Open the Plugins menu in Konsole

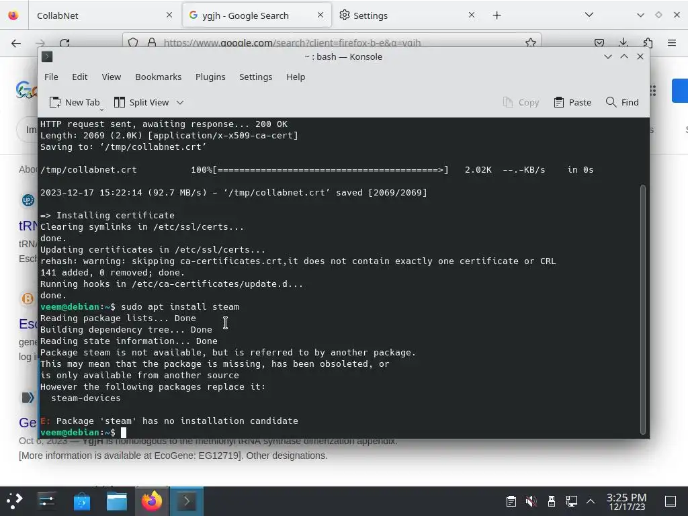coord(210,77)
